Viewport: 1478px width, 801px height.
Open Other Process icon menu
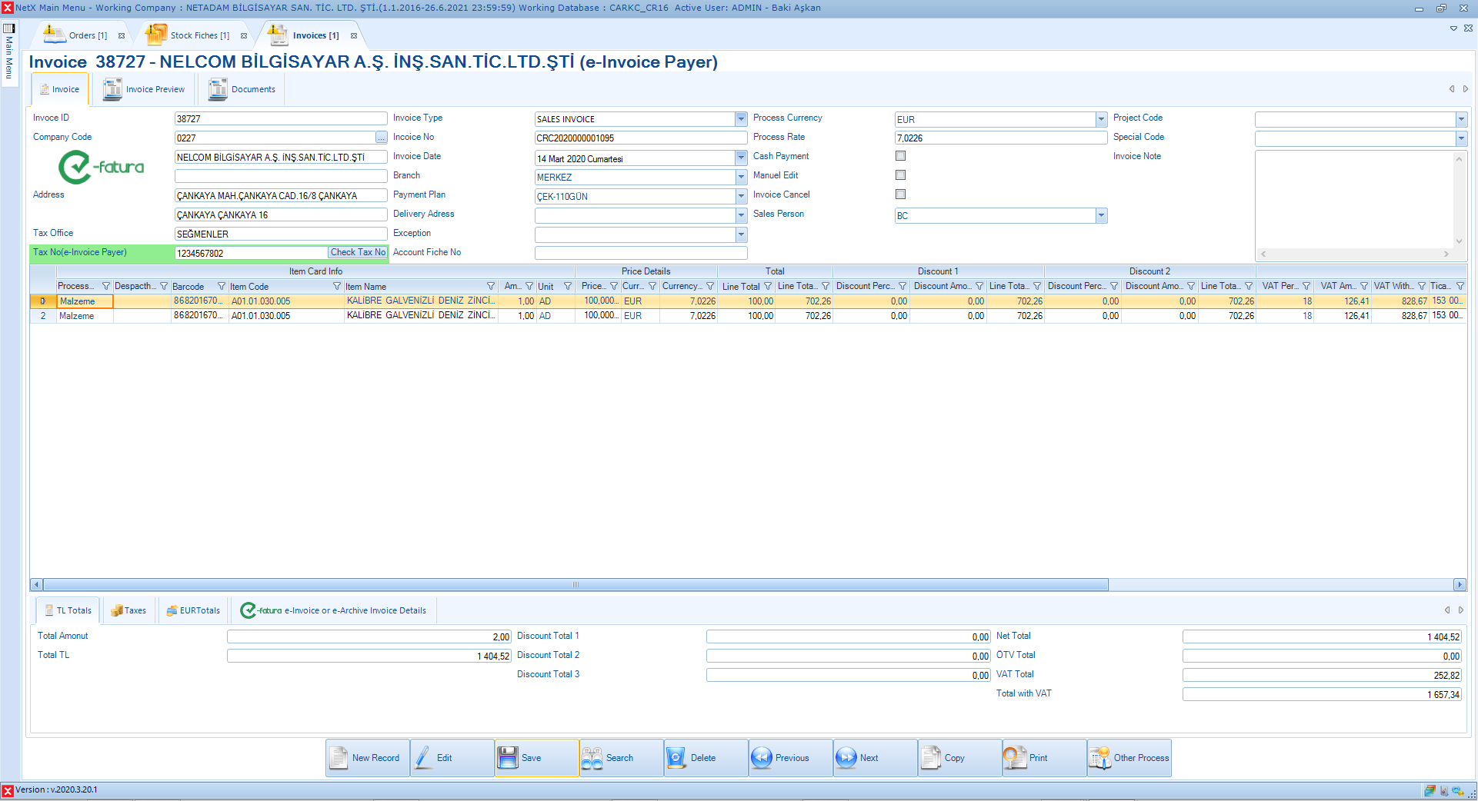point(1099,758)
